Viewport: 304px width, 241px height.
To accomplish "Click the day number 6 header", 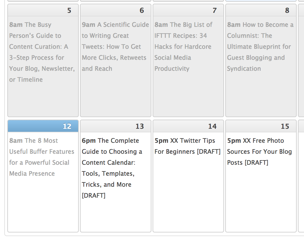I will click(142, 10).
